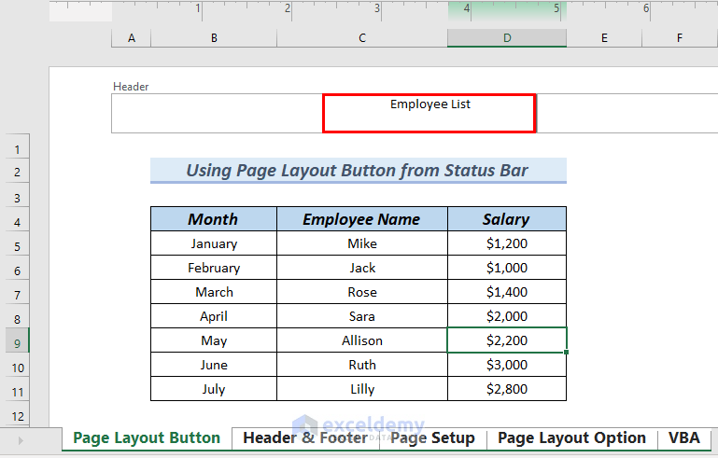Select column B header

tap(214, 38)
